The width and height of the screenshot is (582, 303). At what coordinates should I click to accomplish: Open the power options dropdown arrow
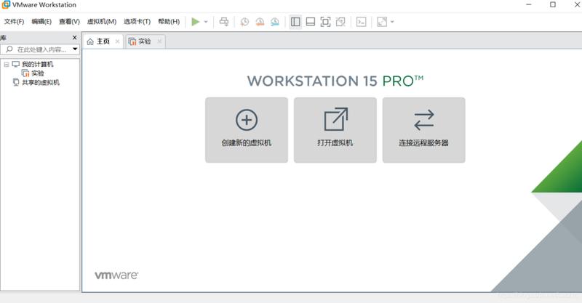click(206, 22)
